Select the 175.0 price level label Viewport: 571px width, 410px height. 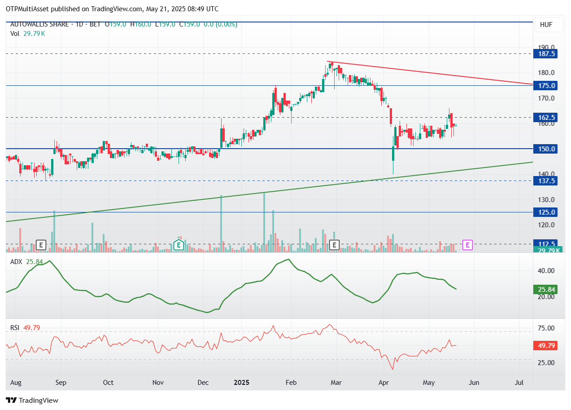[545, 86]
